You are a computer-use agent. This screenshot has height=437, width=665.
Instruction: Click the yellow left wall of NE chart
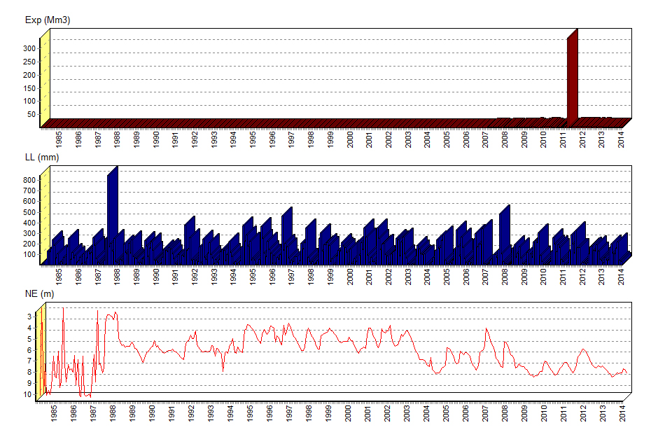click(42, 354)
